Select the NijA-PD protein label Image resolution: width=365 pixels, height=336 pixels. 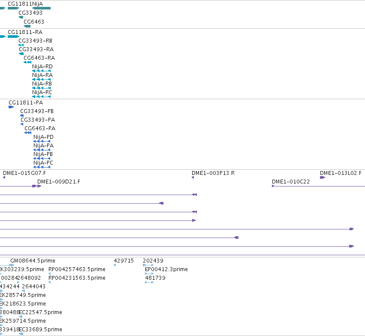point(43,137)
